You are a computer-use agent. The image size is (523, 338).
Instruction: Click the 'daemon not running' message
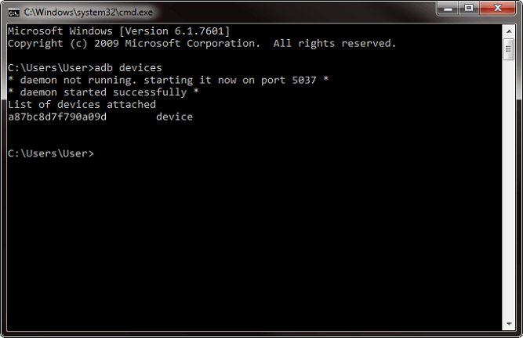(78, 80)
